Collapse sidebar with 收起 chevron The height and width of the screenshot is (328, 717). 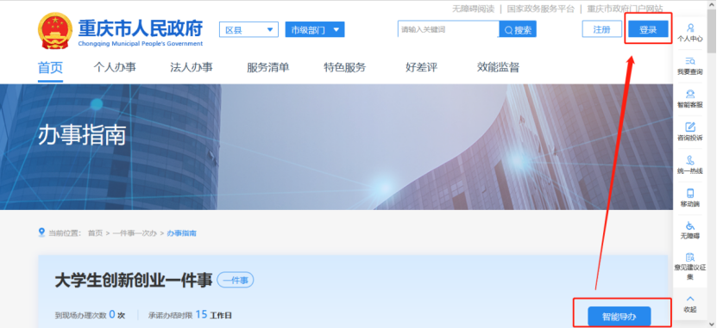[690, 299]
